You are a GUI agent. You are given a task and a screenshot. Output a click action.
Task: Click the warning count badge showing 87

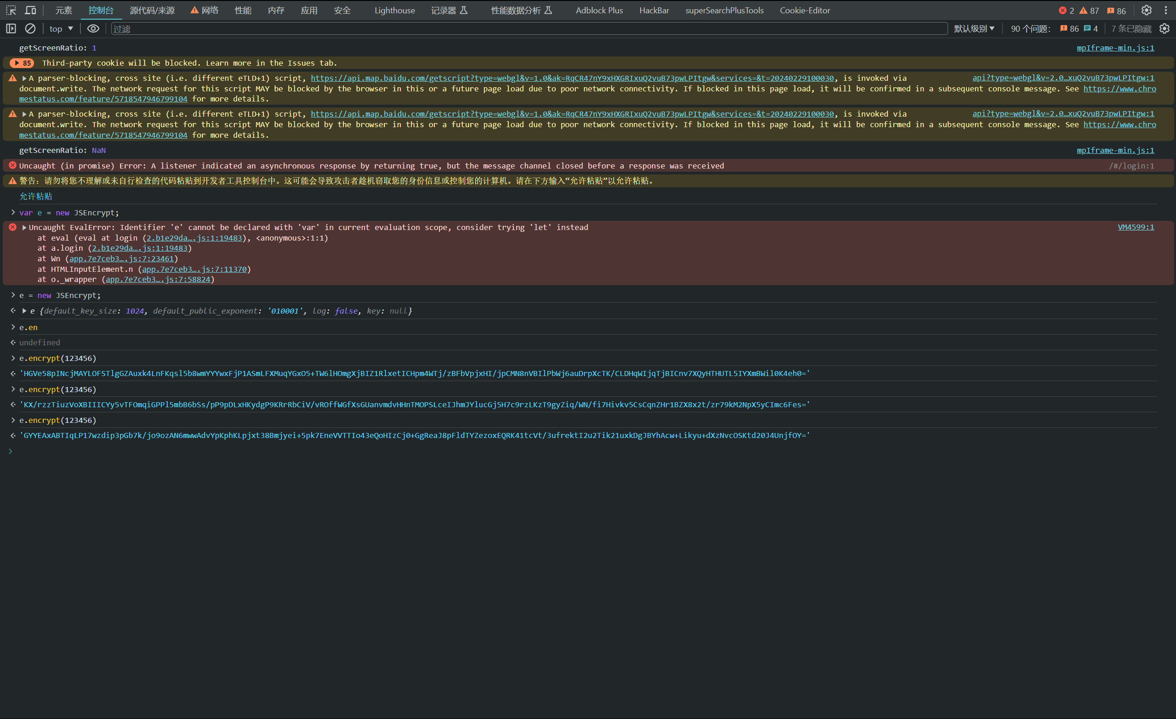click(x=1089, y=11)
